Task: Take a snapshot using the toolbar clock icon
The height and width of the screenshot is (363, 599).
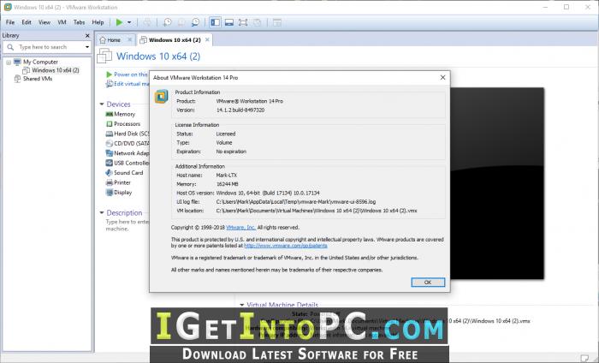Action: (168, 22)
